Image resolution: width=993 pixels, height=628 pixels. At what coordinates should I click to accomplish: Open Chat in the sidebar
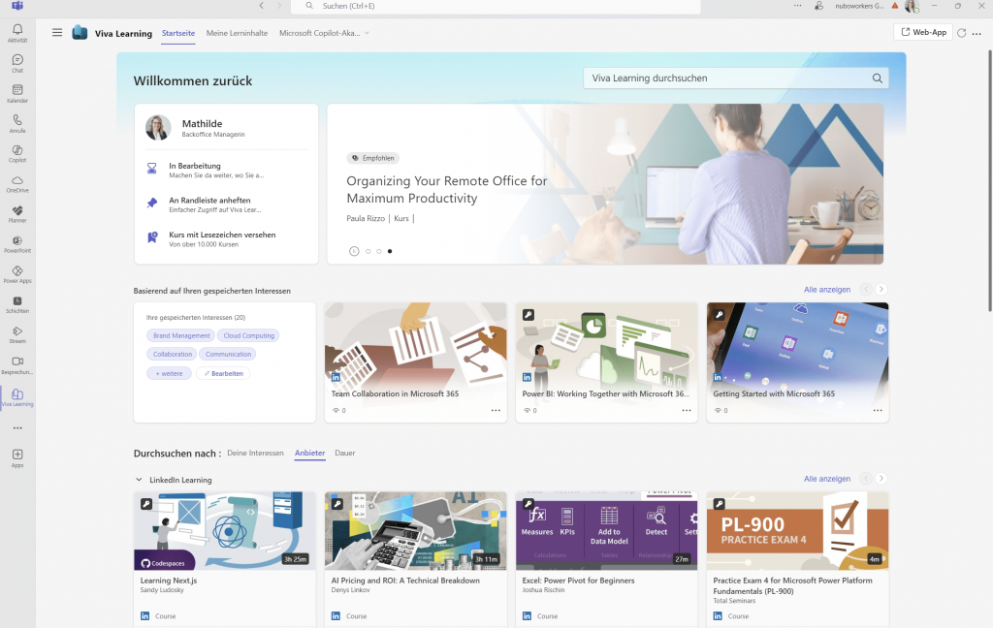pyautogui.click(x=17, y=63)
